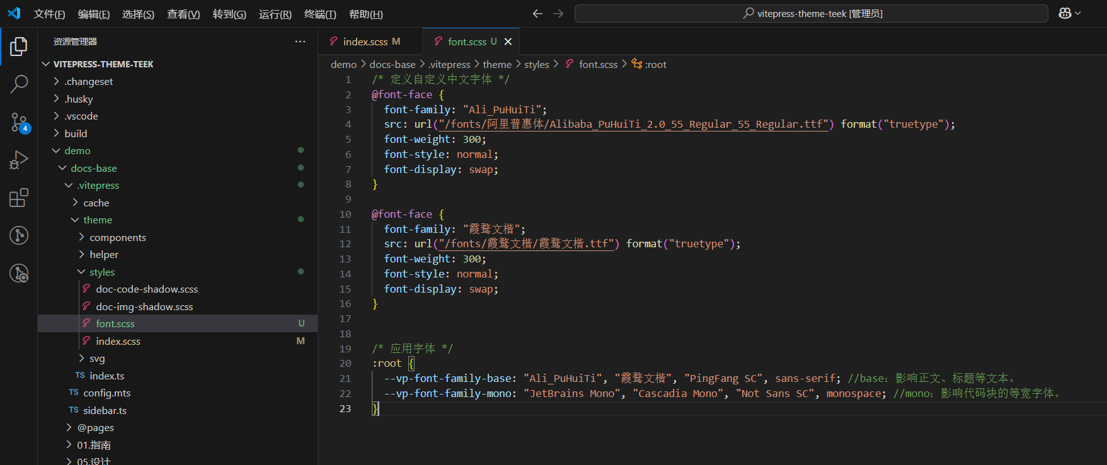Open the 帮助(H) menu
1107x465 pixels.
point(365,14)
